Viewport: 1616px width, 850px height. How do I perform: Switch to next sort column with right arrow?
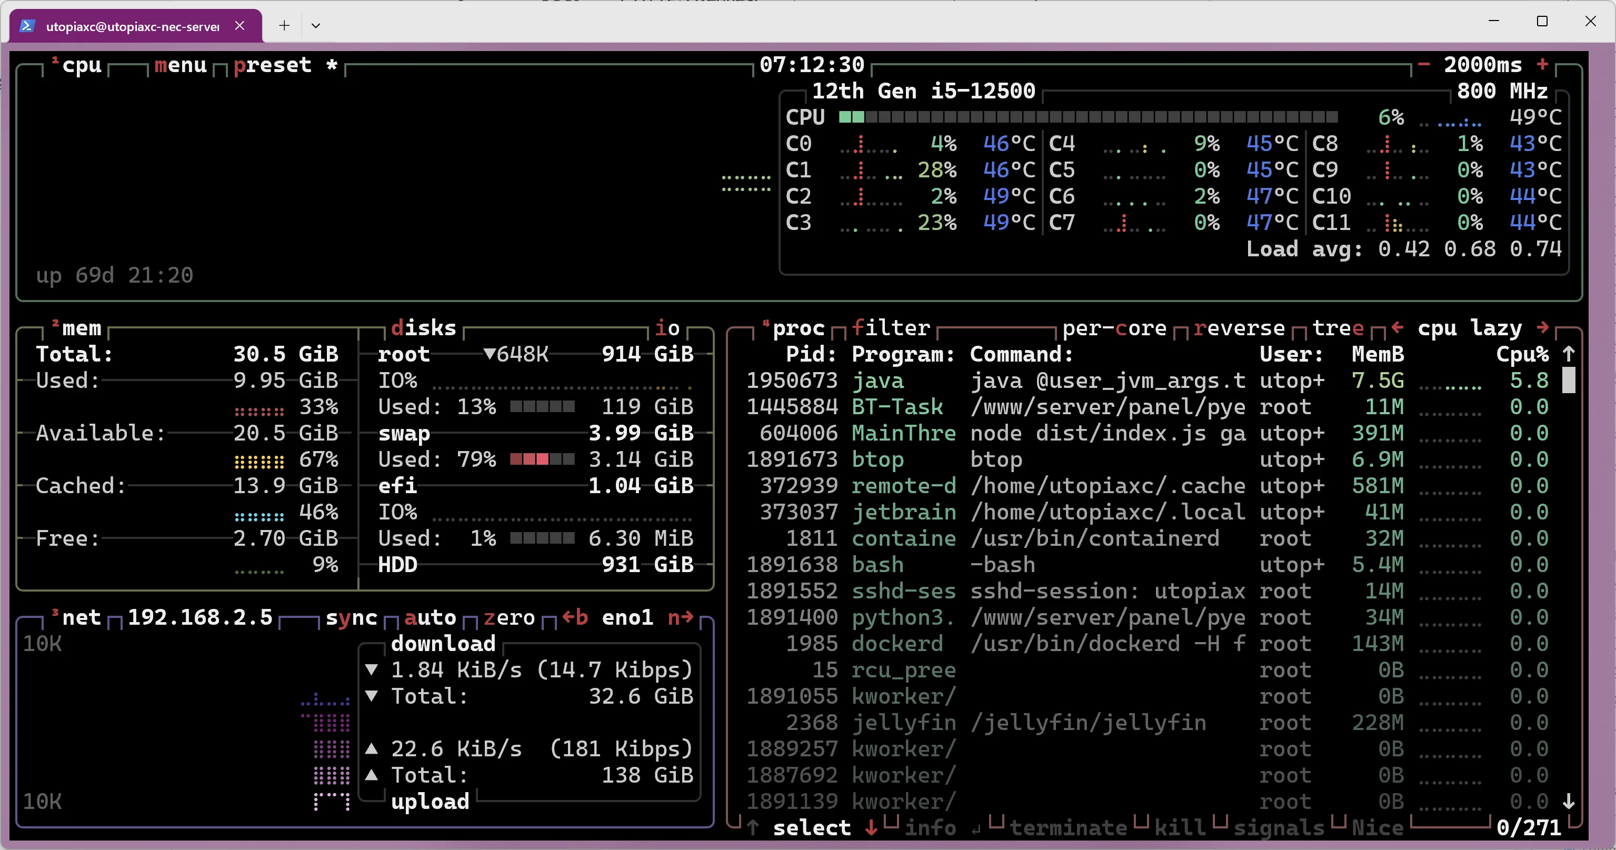[1543, 327]
